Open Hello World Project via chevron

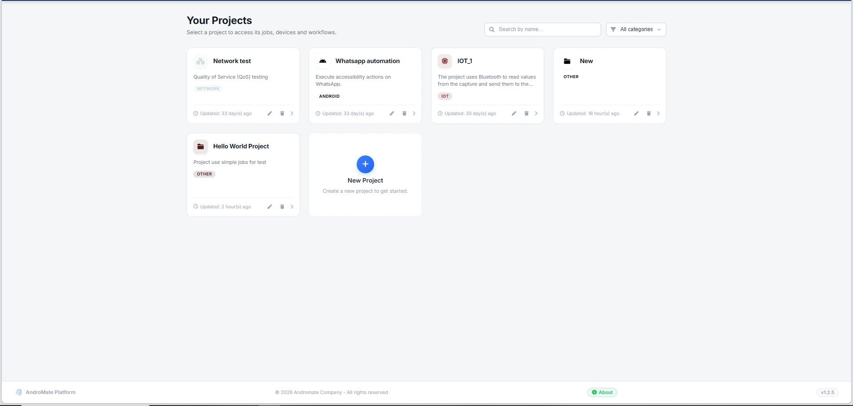pos(292,207)
